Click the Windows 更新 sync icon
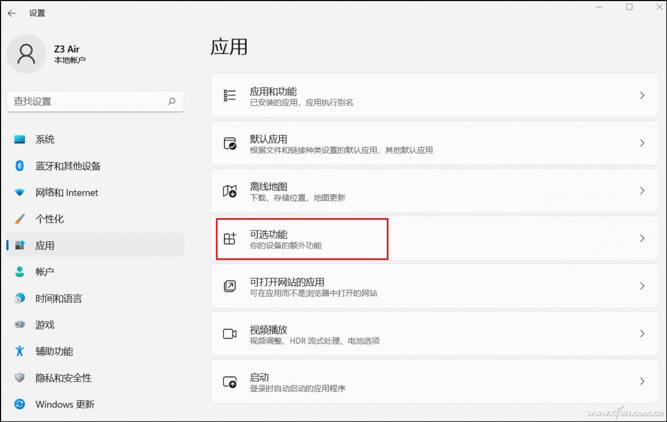 [20, 404]
